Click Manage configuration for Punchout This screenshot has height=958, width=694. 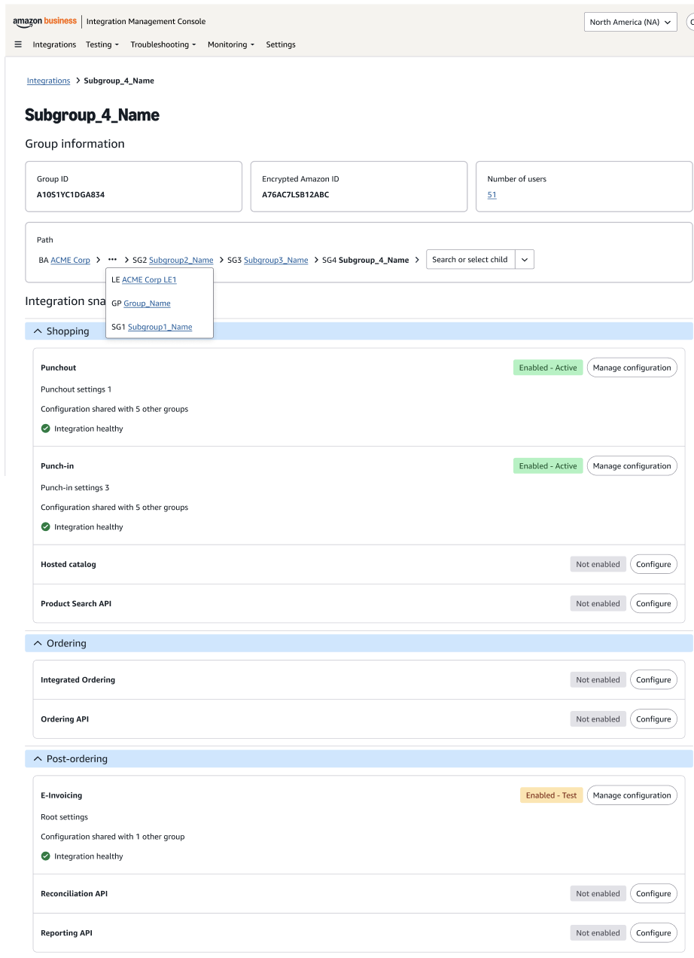click(632, 368)
